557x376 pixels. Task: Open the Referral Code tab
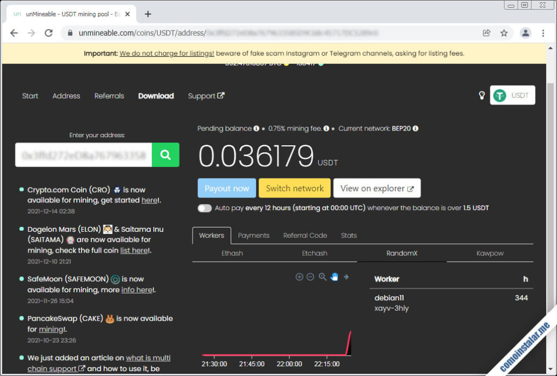(305, 235)
